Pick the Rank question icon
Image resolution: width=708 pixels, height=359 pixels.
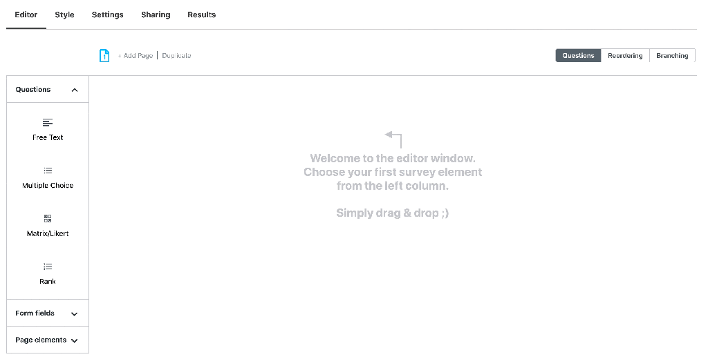(x=48, y=266)
